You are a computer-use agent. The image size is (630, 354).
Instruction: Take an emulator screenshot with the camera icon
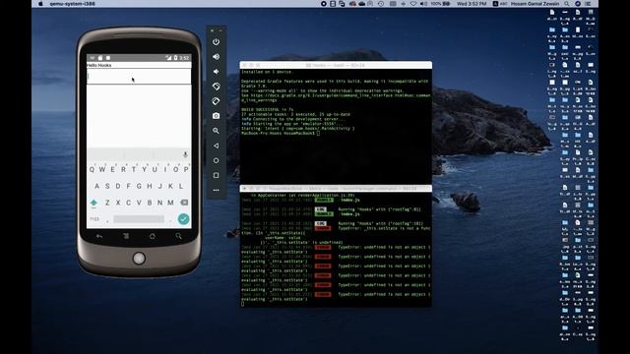(x=217, y=116)
